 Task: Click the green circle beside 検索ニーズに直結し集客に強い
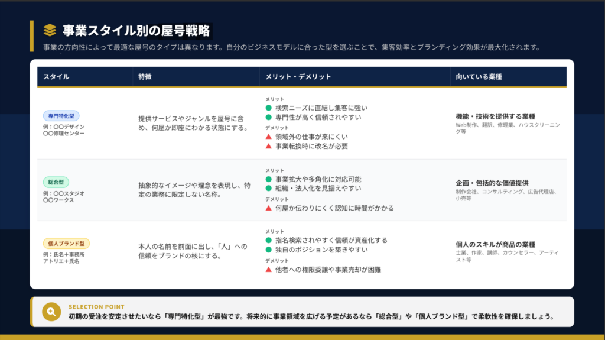coord(269,108)
